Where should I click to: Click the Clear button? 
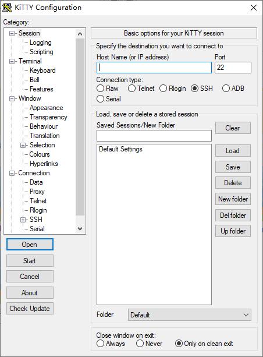click(x=233, y=128)
